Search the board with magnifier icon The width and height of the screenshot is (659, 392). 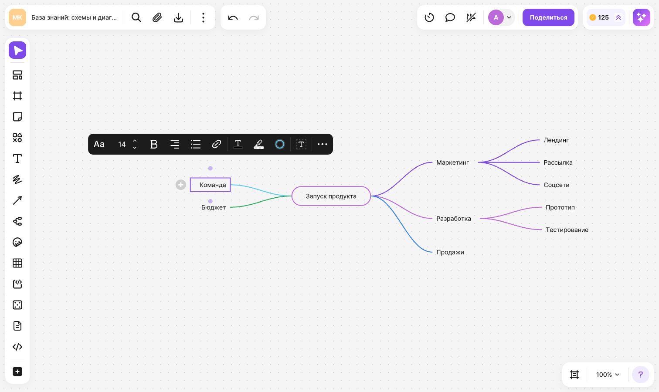136,17
